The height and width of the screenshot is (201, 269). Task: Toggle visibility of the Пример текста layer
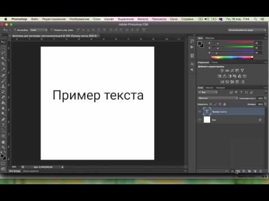[x=200, y=112]
